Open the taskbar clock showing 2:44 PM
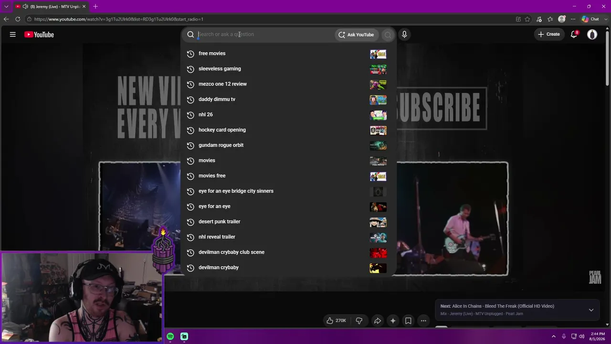 coord(597,336)
